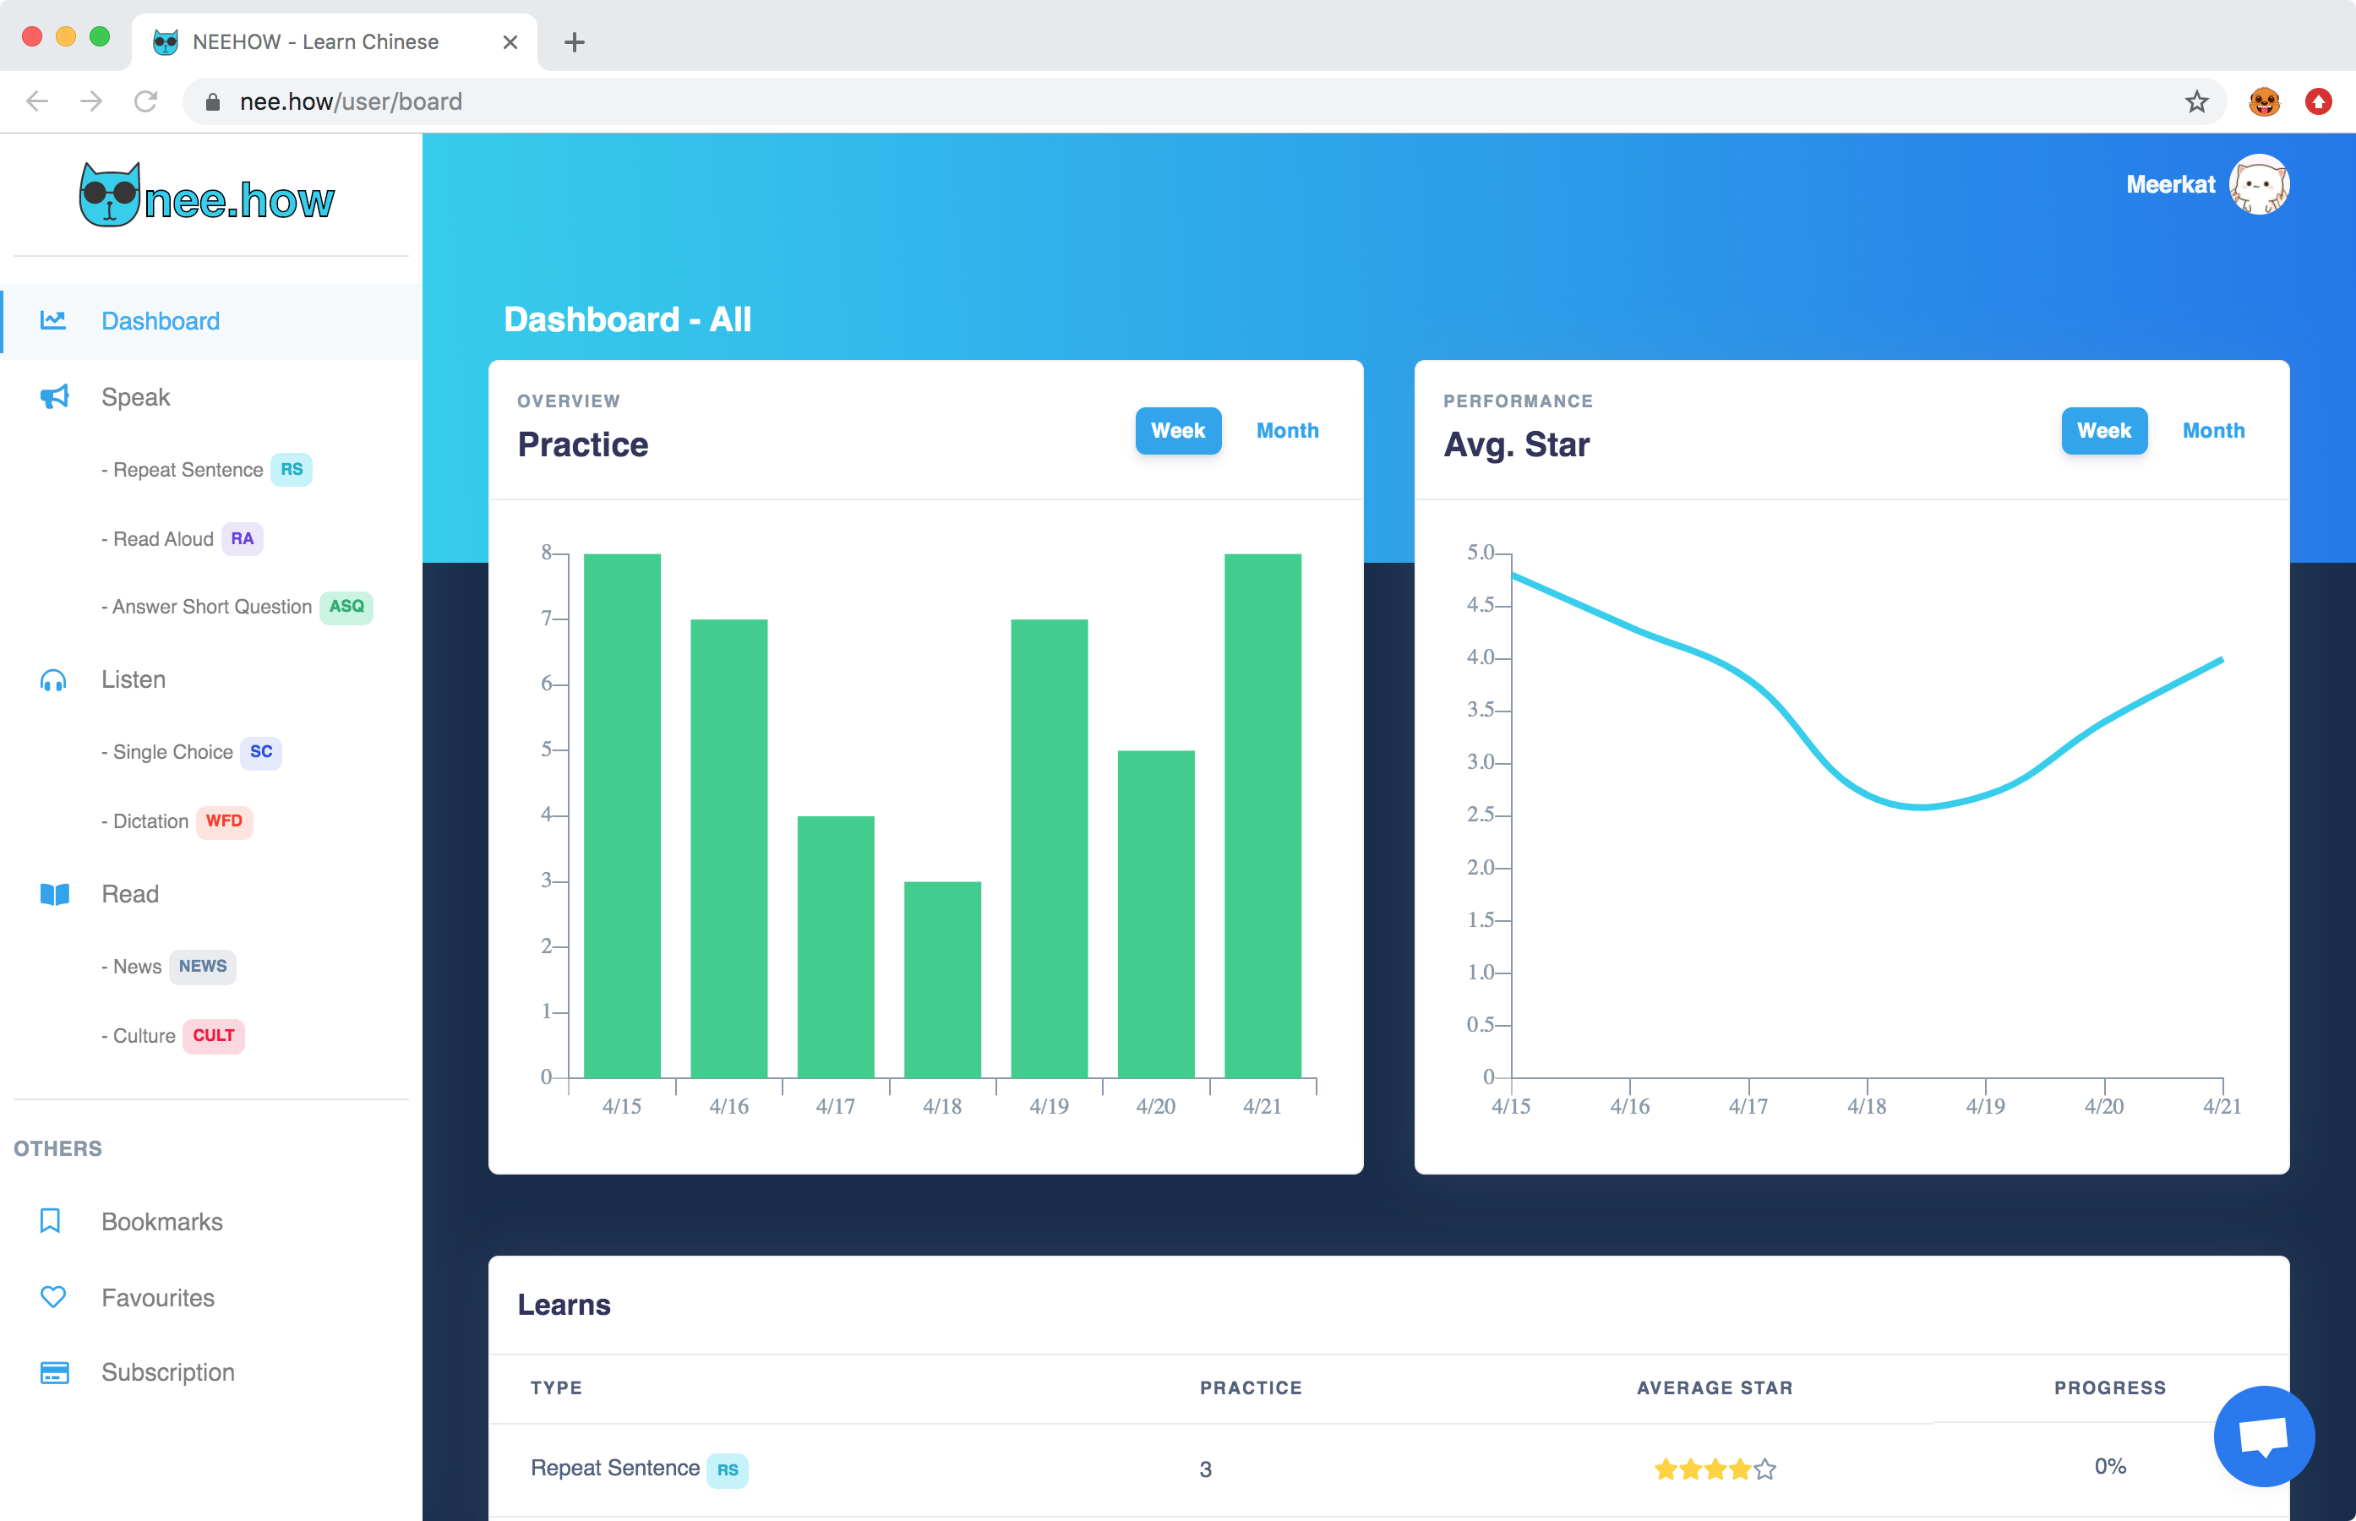Click the Speak megaphone icon
2356x1521 pixels.
click(x=54, y=397)
